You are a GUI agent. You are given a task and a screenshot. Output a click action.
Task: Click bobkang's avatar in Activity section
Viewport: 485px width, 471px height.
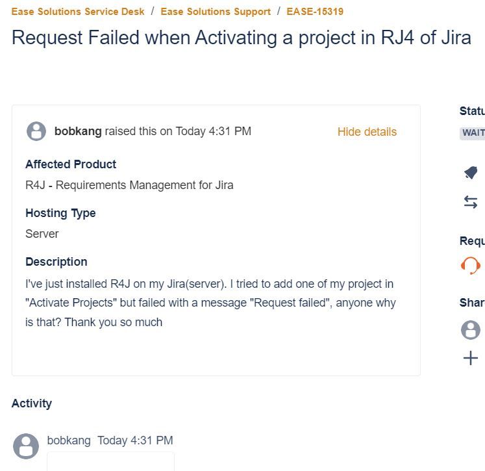26,446
